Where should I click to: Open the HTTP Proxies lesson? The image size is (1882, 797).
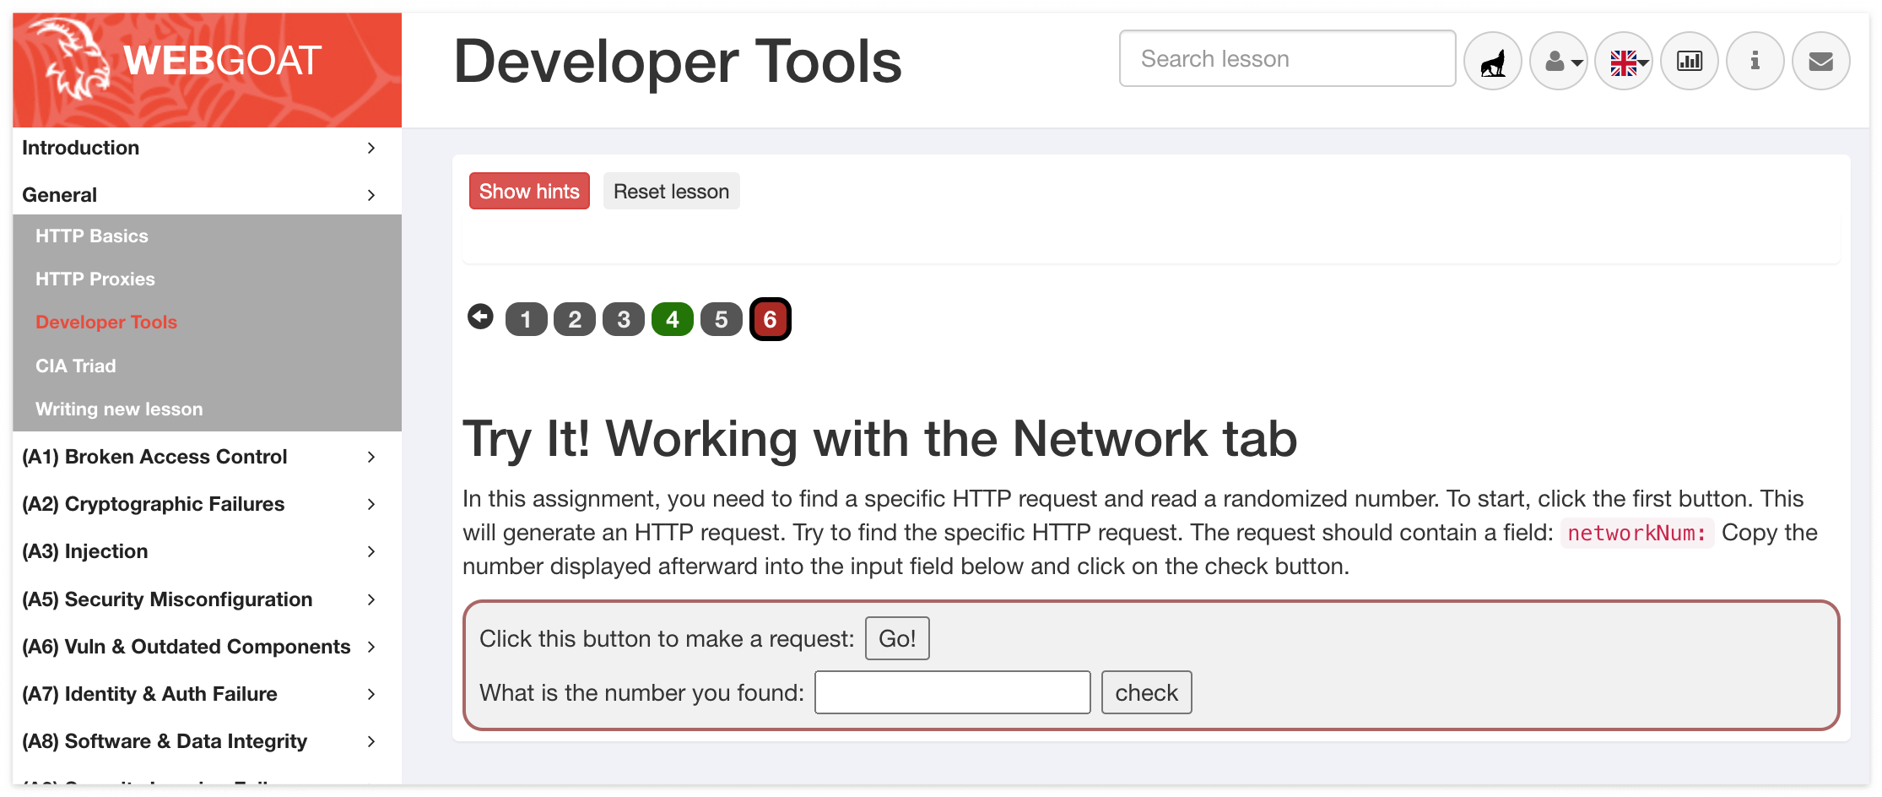(x=95, y=279)
